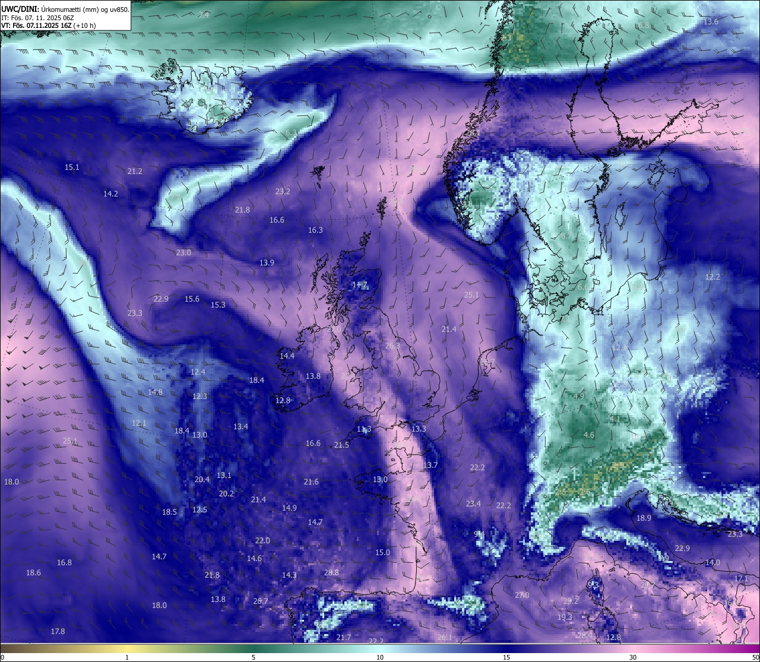Image resolution: width=760 pixels, height=662 pixels.
Task: Click the map value 14.9
Action: 289,508
